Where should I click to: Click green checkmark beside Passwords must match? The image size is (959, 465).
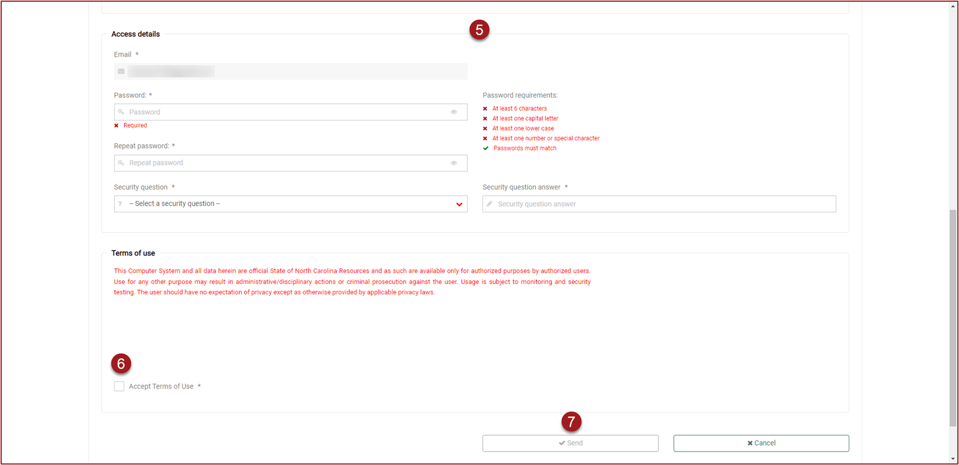point(485,149)
